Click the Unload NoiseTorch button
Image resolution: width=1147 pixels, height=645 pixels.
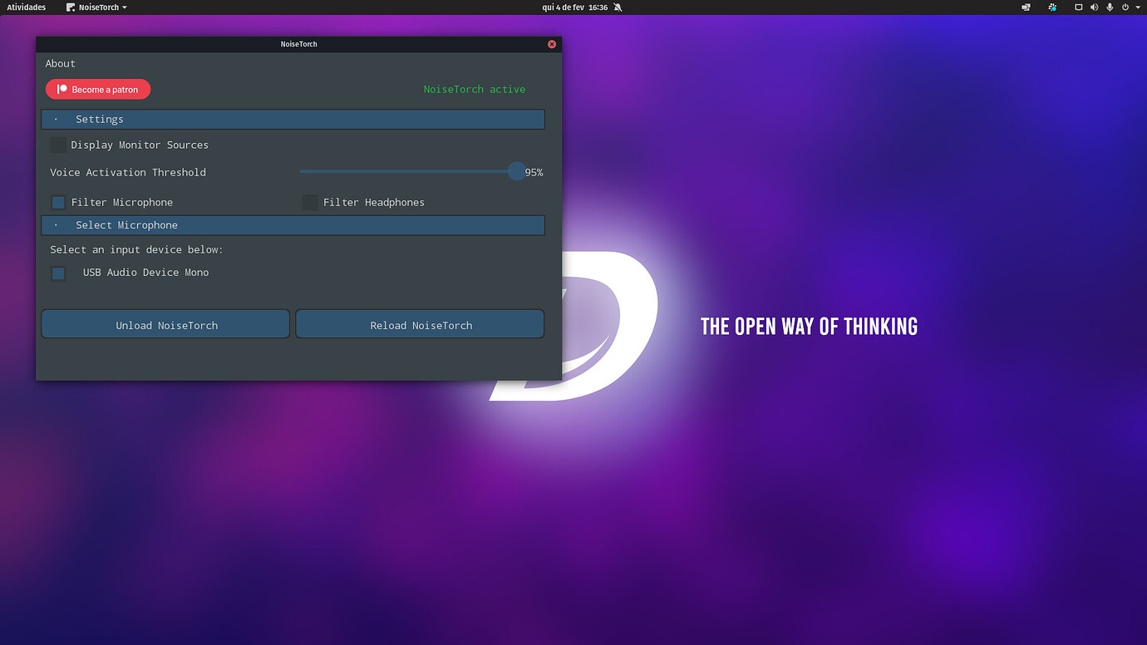[x=166, y=324]
